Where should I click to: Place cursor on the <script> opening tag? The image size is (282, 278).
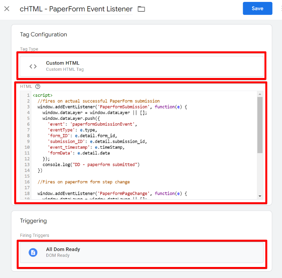point(43,95)
